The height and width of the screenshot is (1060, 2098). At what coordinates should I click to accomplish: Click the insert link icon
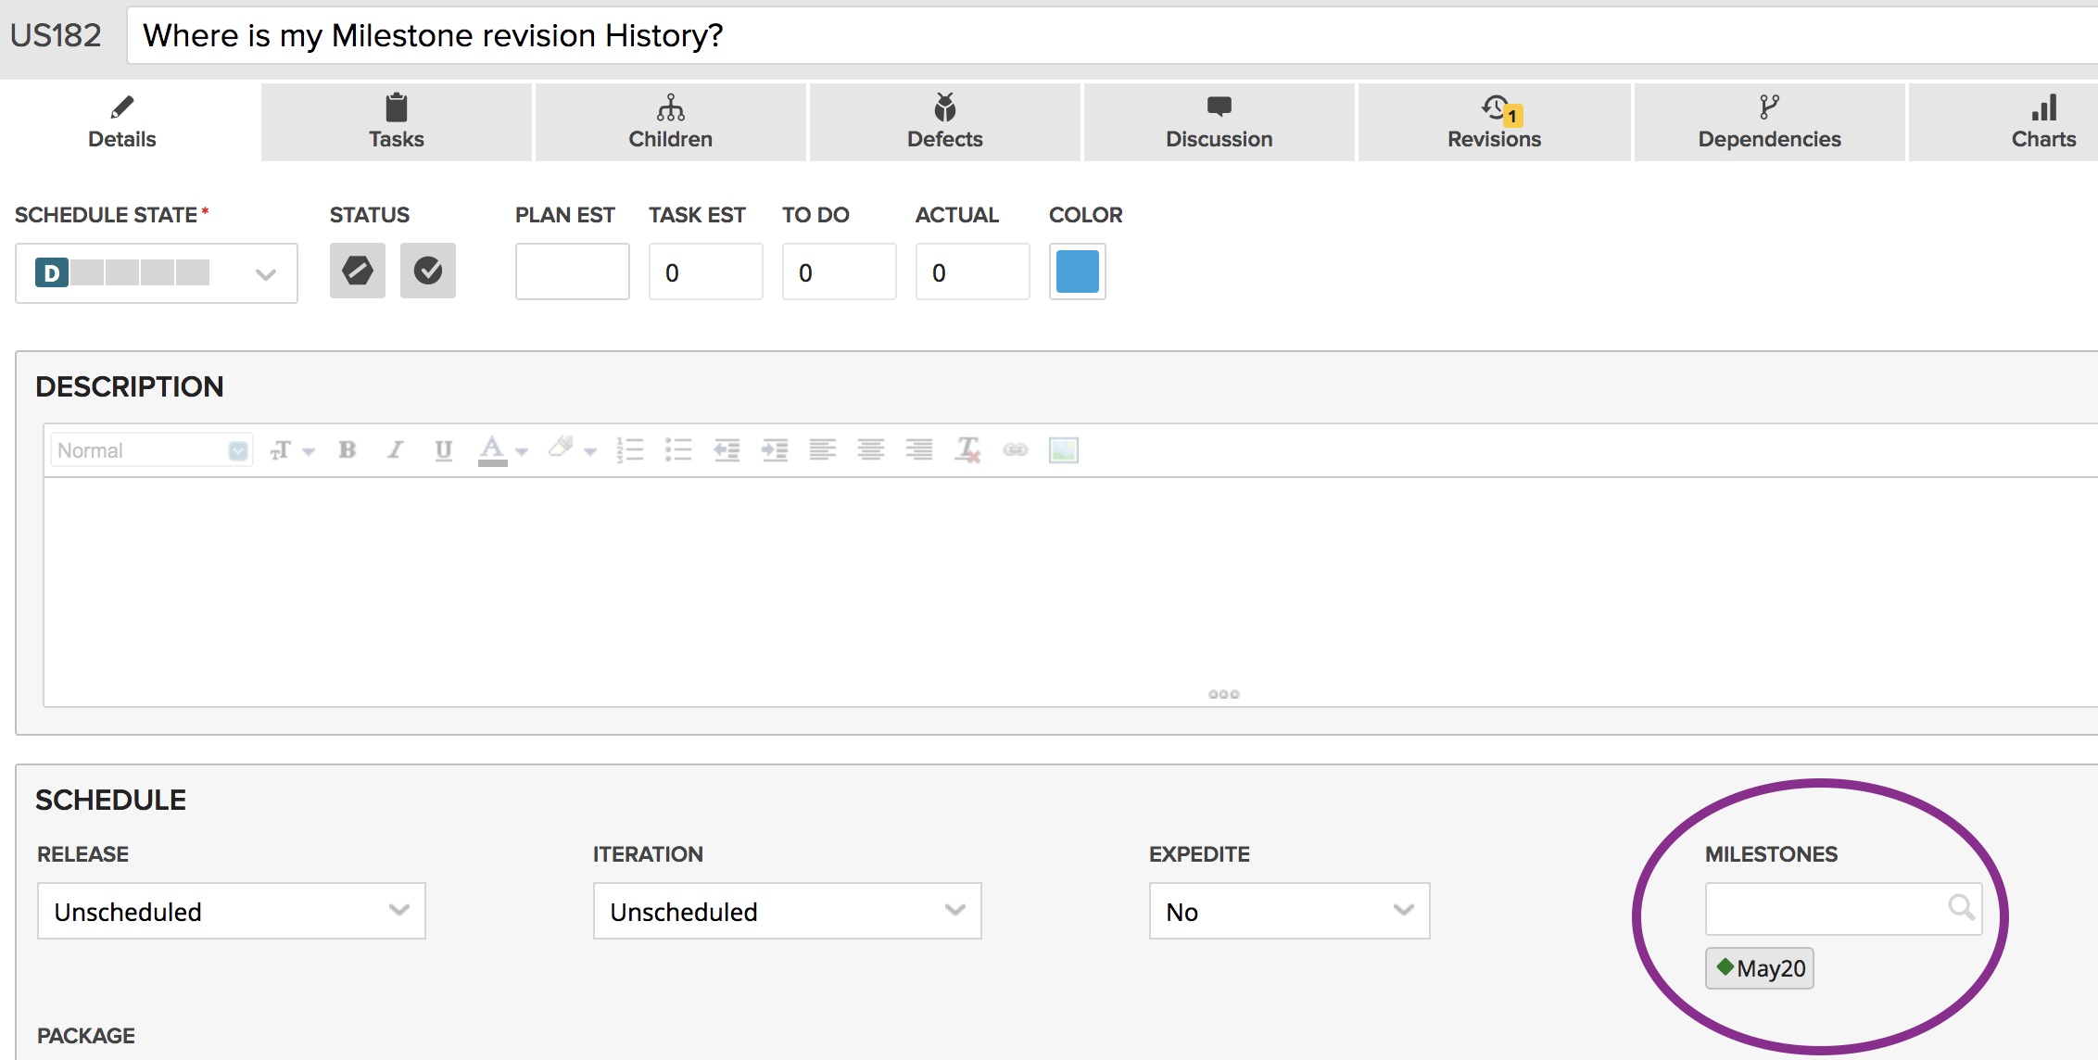pyautogui.click(x=1016, y=450)
